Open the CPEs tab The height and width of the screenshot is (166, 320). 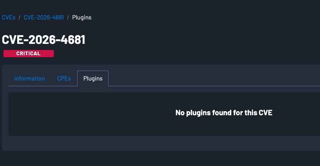[x=64, y=79]
